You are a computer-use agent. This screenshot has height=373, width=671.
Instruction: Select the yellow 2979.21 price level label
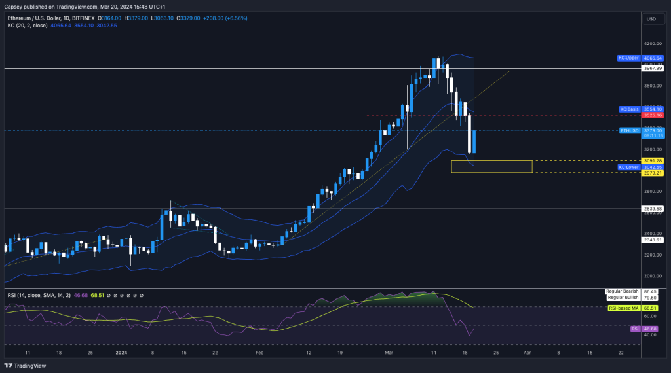click(x=653, y=173)
